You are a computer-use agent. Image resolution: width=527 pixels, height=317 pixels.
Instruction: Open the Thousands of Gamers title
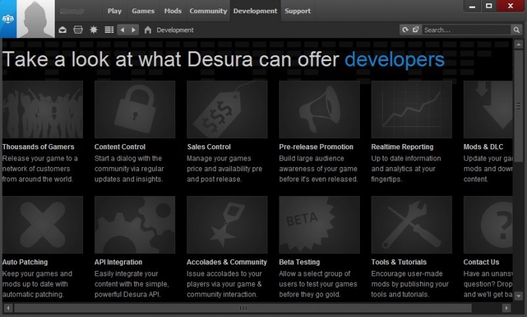[x=38, y=147]
